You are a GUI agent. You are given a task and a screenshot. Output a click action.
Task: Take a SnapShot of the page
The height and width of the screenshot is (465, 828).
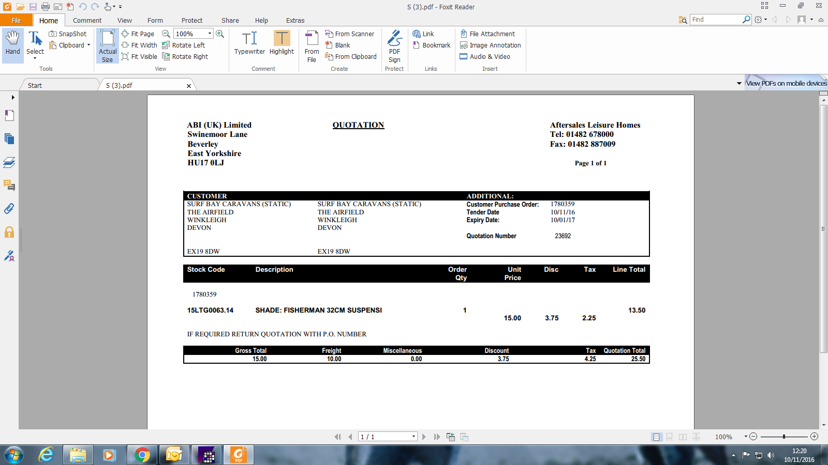(x=68, y=34)
